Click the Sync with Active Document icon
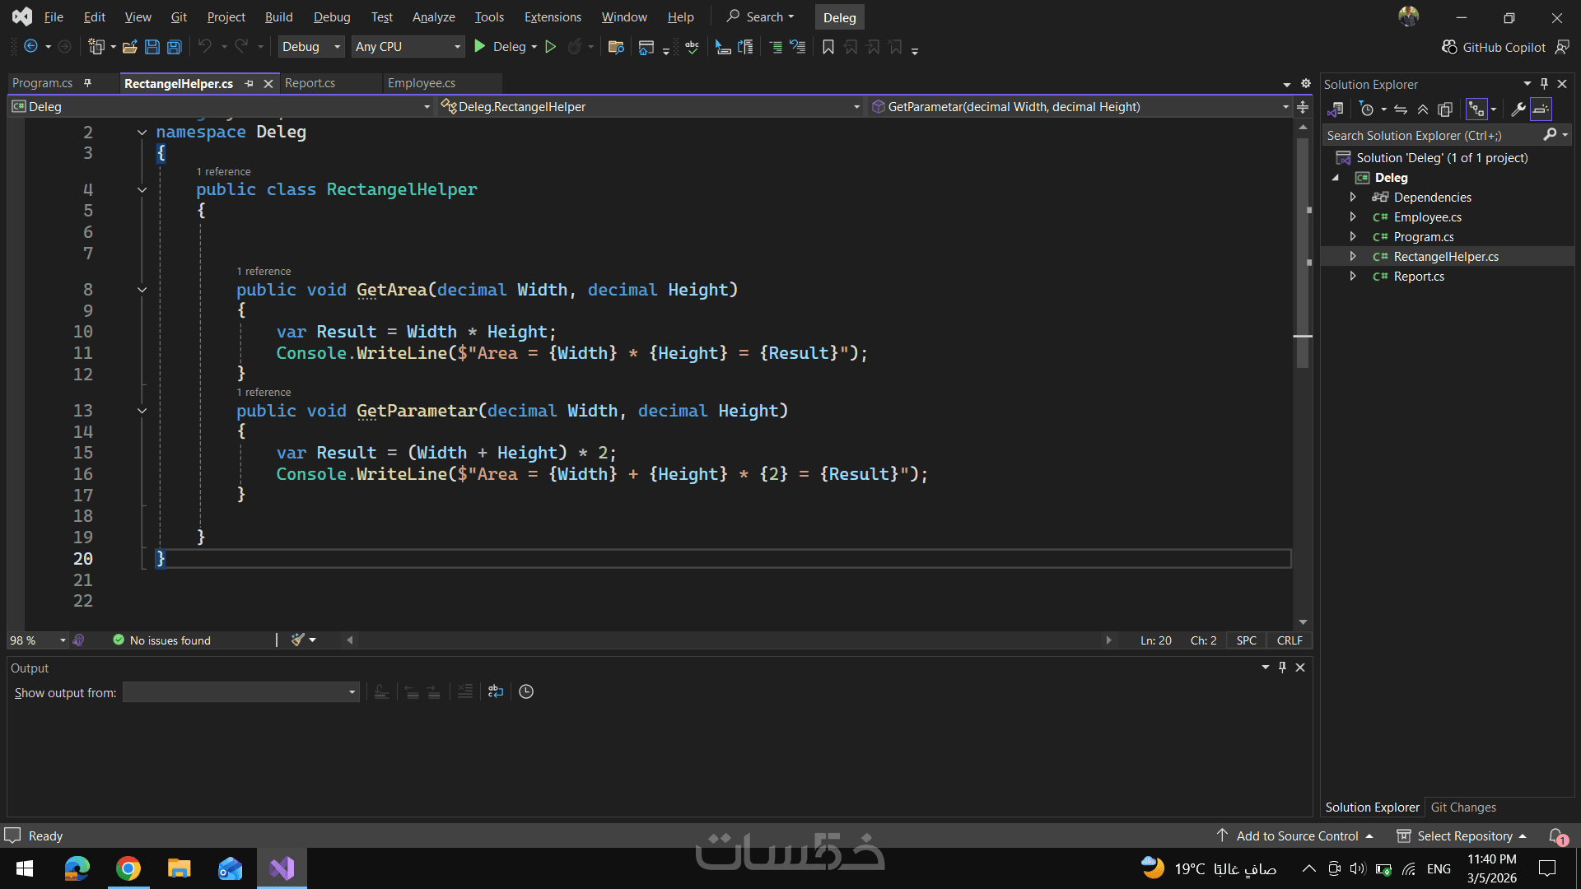This screenshot has height=889, width=1581. tap(1401, 109)
